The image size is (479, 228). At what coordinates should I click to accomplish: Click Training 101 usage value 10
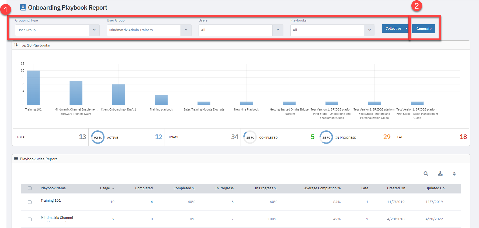pyautogui.click(x=112, y=202)
